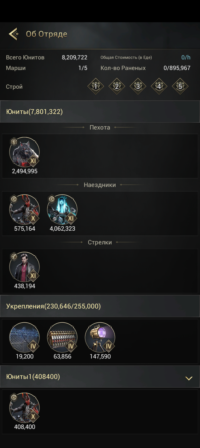The width and height of the screenshot is (200, 448).
Task: Select formation slot 3 diamond
Action: 138,86
